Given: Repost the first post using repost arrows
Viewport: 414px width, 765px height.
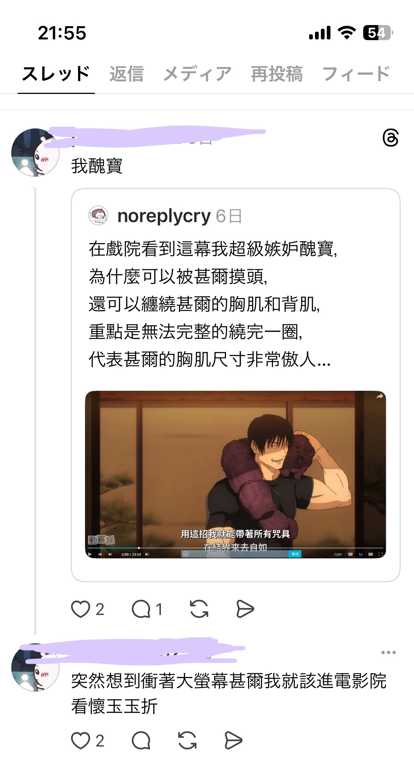Looking at the screenshot, I should click(199, 609).
